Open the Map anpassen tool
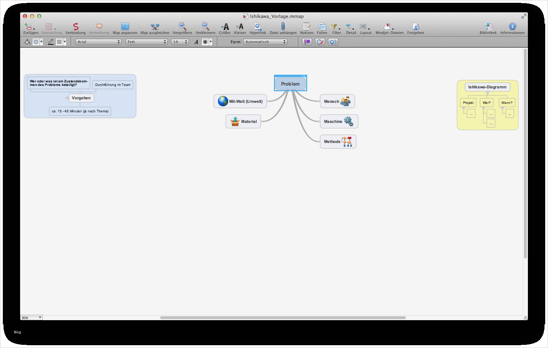The image size is (548, 348). [x=125, y=29]
